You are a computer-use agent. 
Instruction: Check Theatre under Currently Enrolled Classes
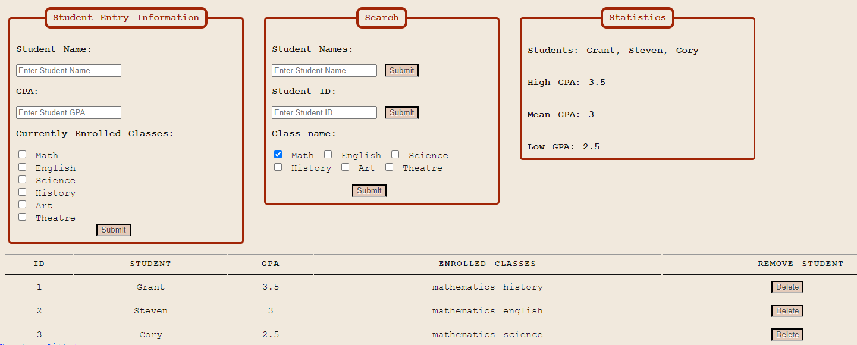pyautogui.click(x=22, y=217)
